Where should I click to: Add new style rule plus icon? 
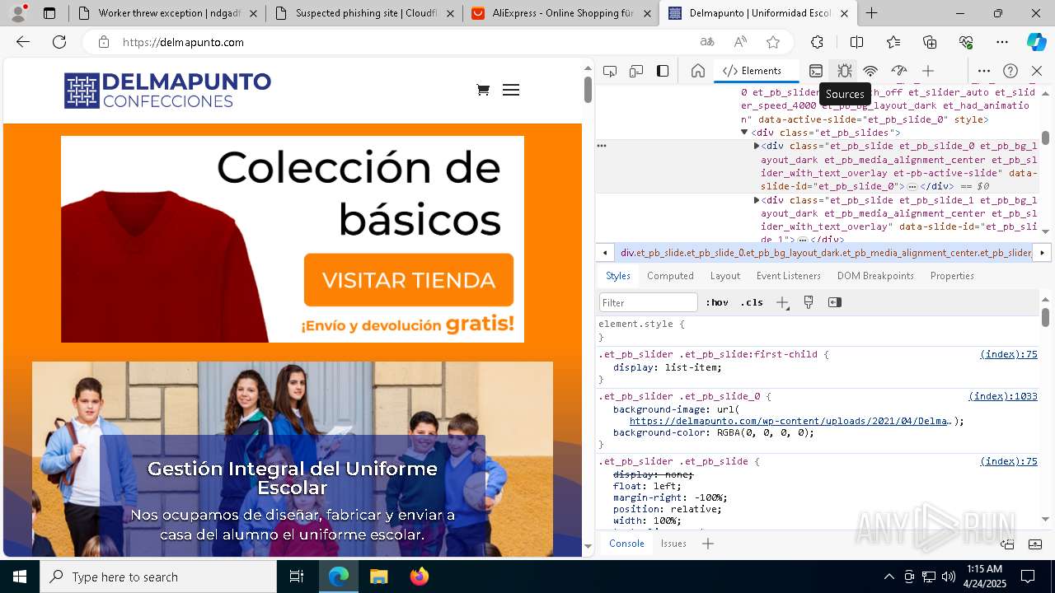[782, 302]
